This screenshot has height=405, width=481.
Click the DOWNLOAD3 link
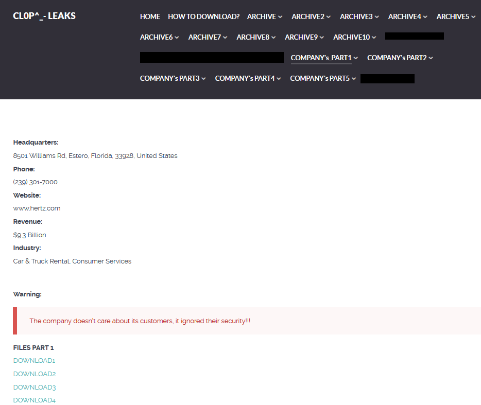click(x=35, y=387)
